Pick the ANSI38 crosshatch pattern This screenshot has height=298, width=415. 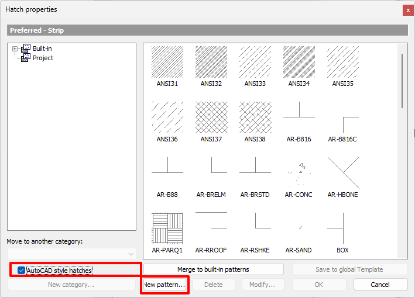point(255,117)
